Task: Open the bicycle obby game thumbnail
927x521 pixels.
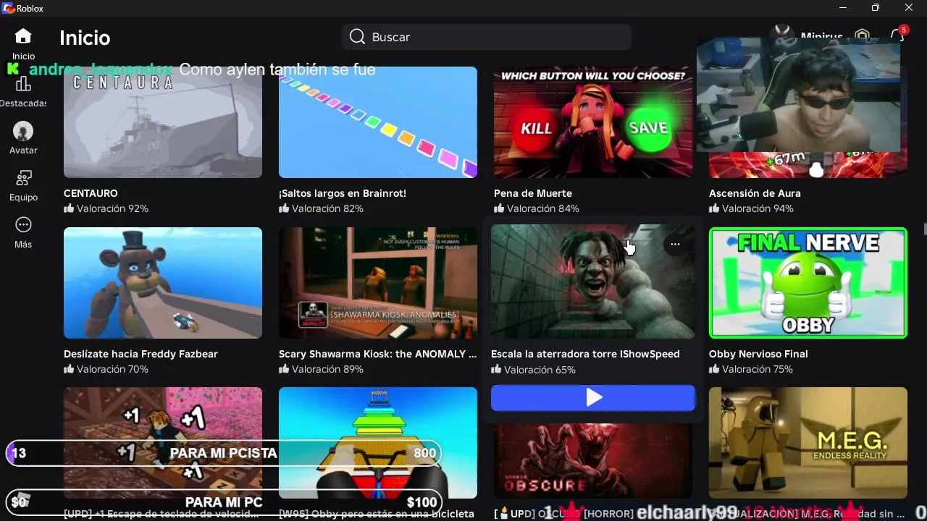Action: pos(378,443)
